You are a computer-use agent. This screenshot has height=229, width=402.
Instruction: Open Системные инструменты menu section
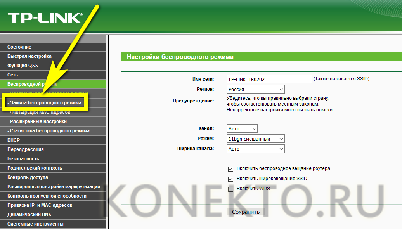(53, 224)
